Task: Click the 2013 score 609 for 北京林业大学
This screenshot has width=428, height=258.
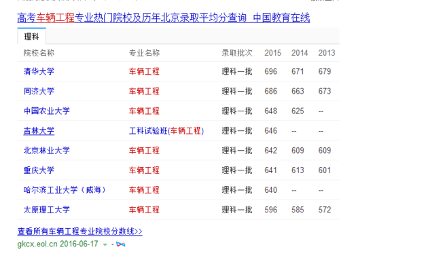Action: [325, 151]
